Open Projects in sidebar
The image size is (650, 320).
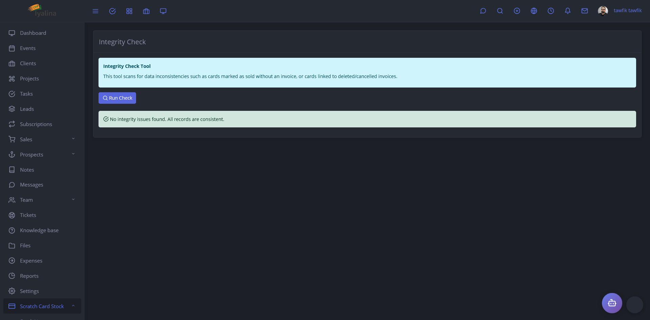42,78
